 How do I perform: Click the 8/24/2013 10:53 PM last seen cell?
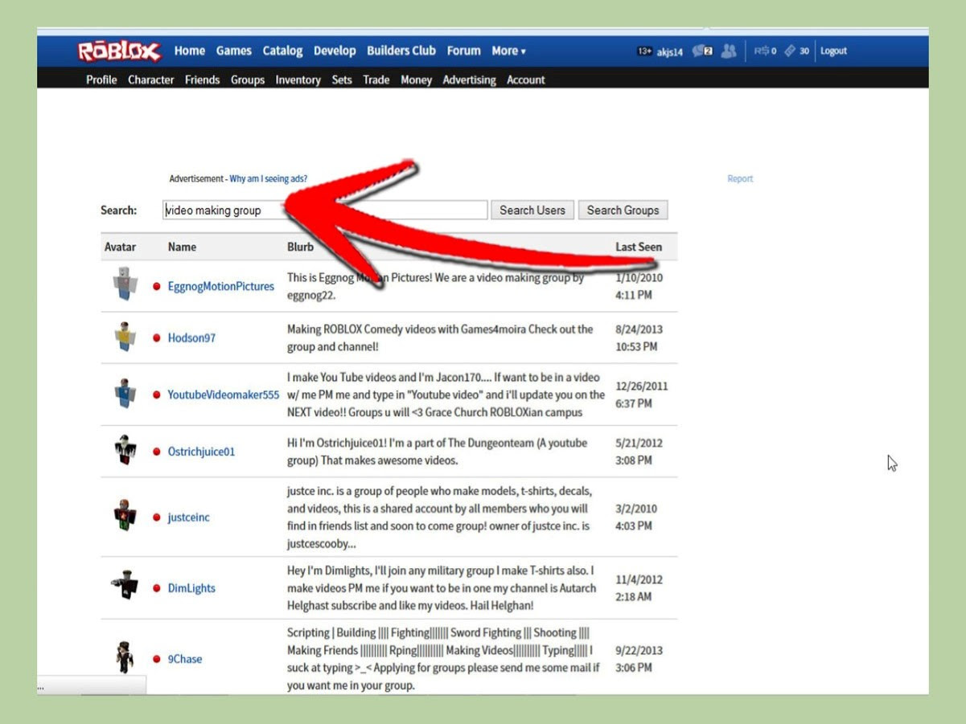(639, 338)
